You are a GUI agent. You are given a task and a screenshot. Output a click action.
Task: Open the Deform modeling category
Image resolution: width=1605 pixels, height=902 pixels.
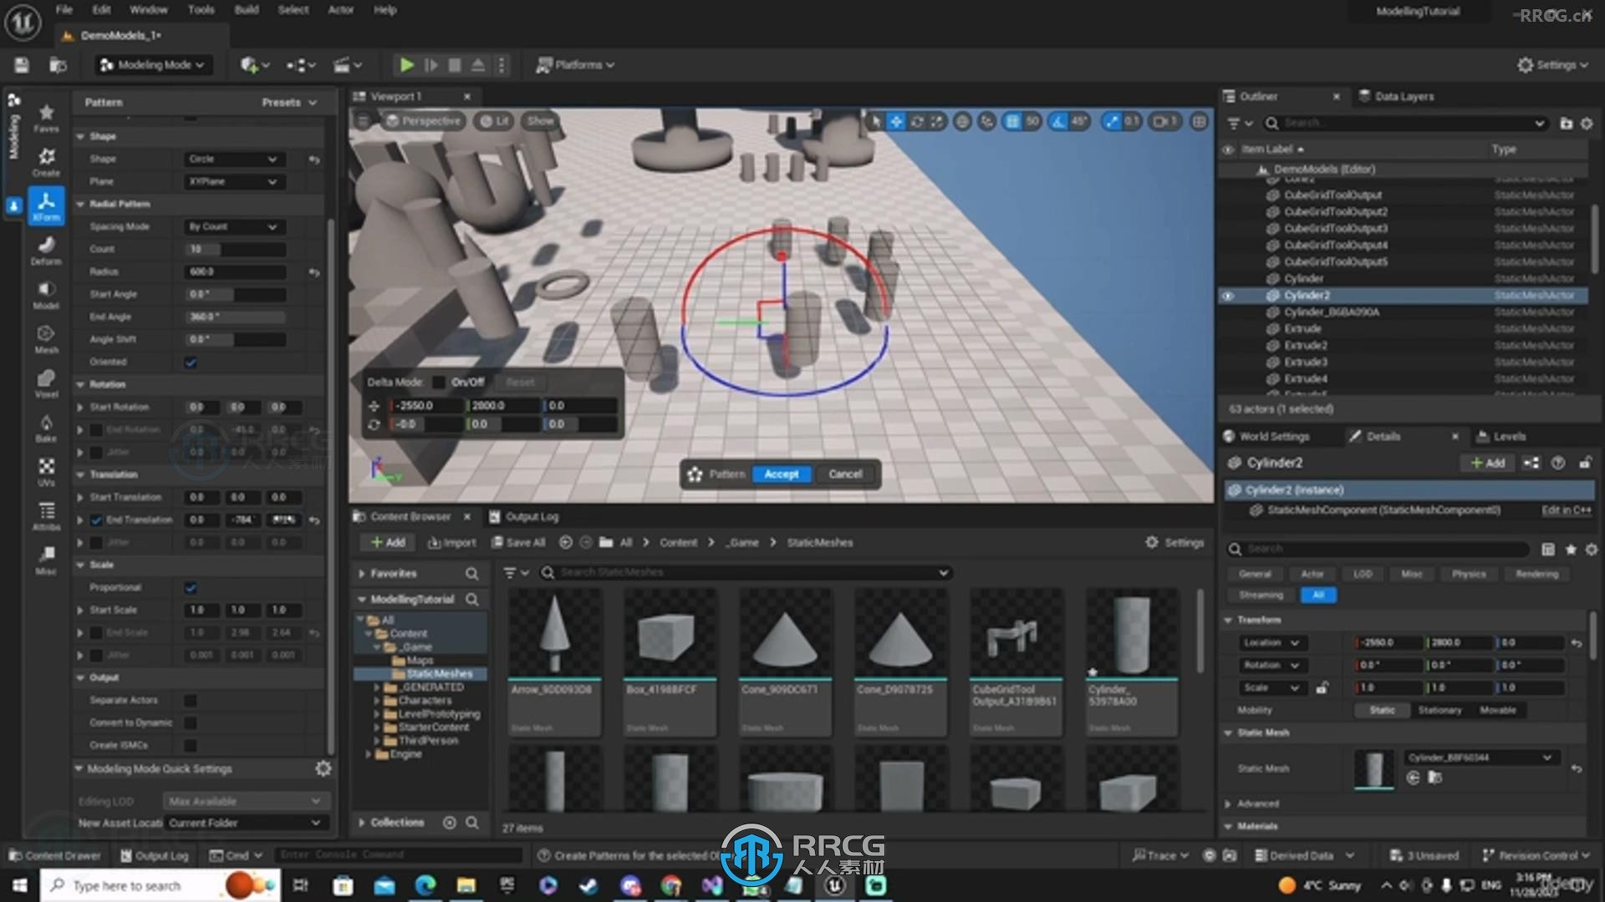click(46, 251)
